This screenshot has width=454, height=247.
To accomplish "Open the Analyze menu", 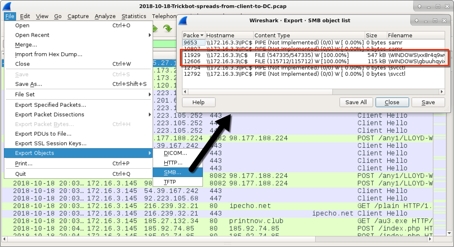I will pos(105,16).
